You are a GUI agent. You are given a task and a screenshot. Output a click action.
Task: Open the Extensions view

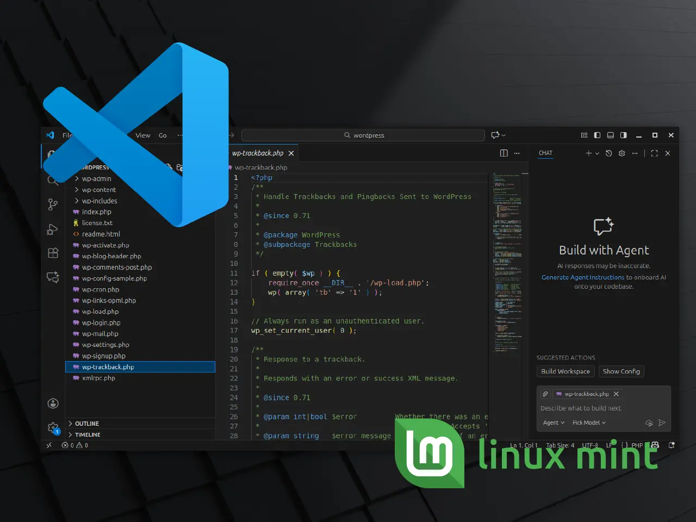point(53,253)
